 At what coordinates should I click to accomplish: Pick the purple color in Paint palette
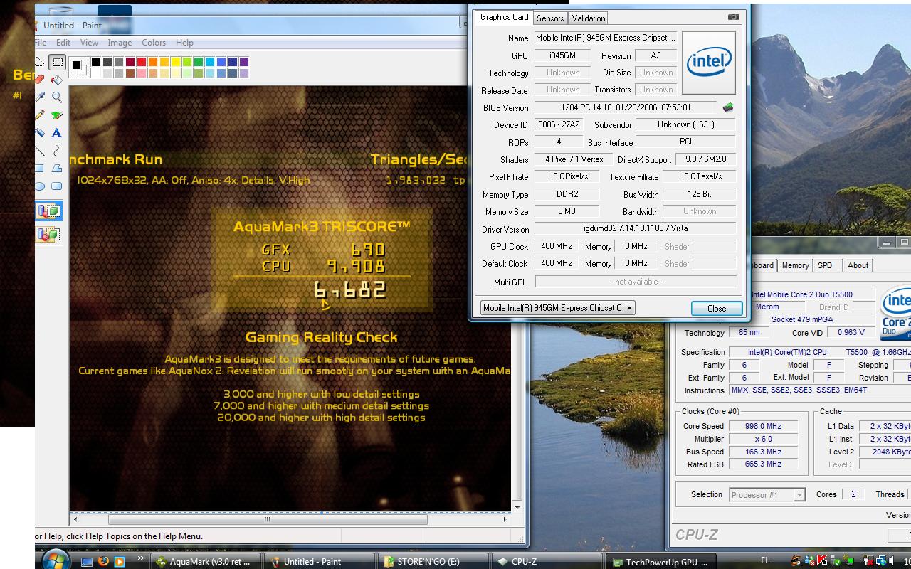coord(244,62)
